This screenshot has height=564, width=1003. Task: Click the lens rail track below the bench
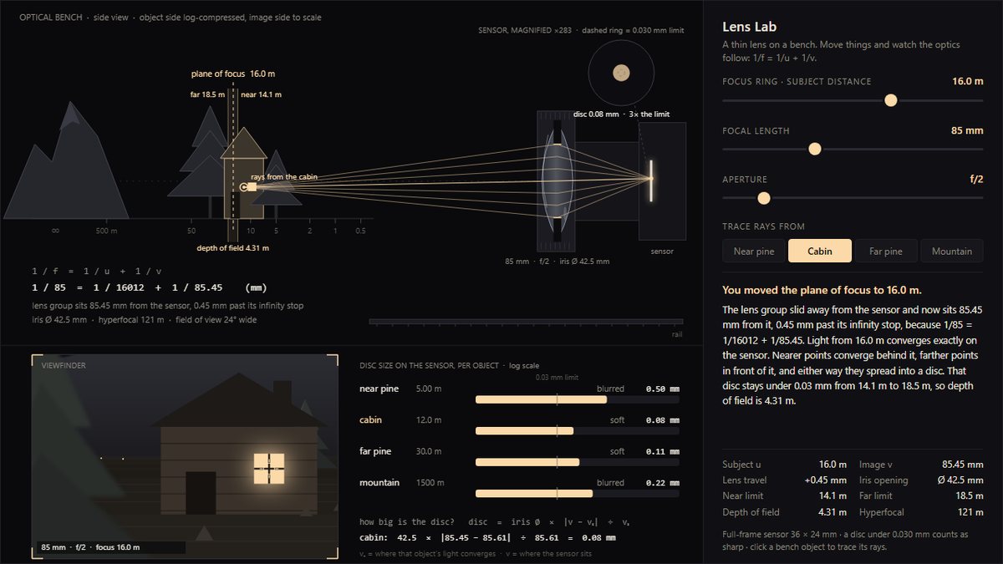pyautogui.click(x=526, y=322)
